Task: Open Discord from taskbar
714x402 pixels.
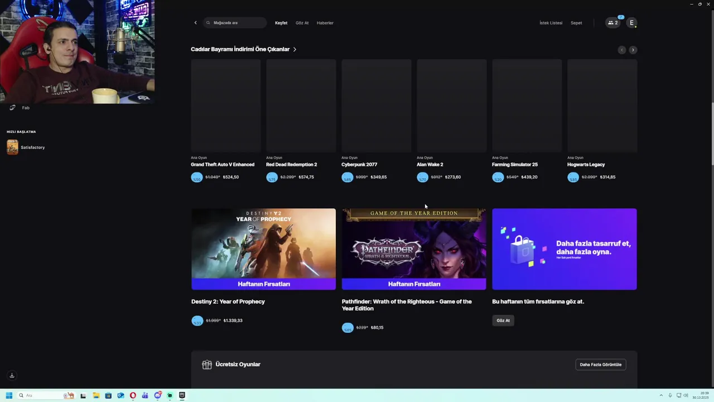Action: pos(158,395)
